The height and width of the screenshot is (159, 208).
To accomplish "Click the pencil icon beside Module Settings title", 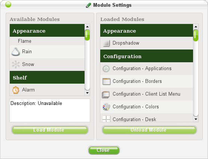I will pos(88,5).
